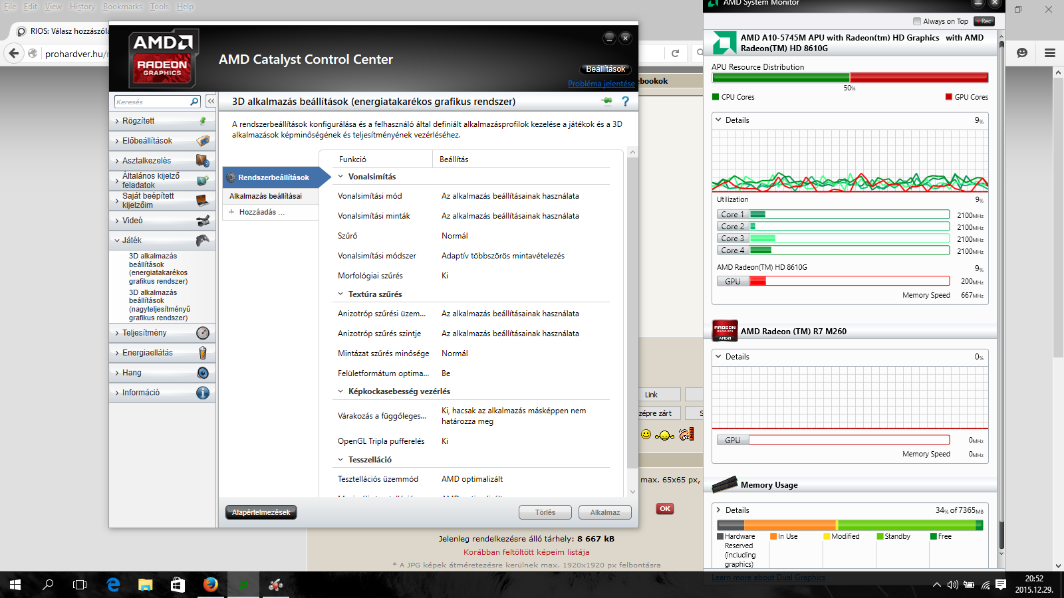
Task: Collapse the Képkockasebesség vezérlés section
Action: [340, 391]
